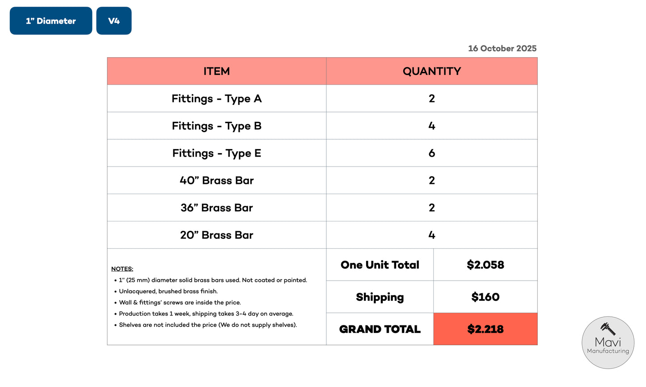
Task: Click the 36" Brass Bar item
Action: point(217,208)
